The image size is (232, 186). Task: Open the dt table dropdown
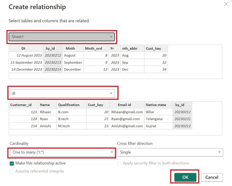tap(62, 93)
